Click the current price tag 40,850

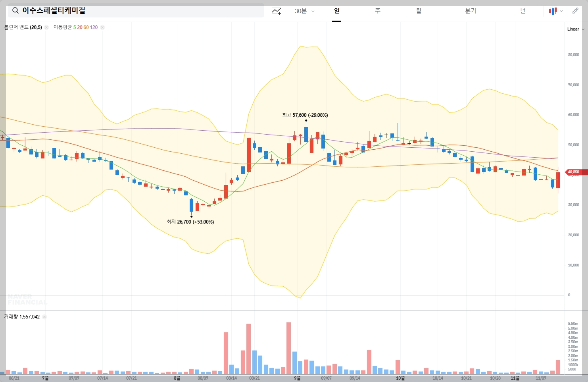tap(576, 172)
